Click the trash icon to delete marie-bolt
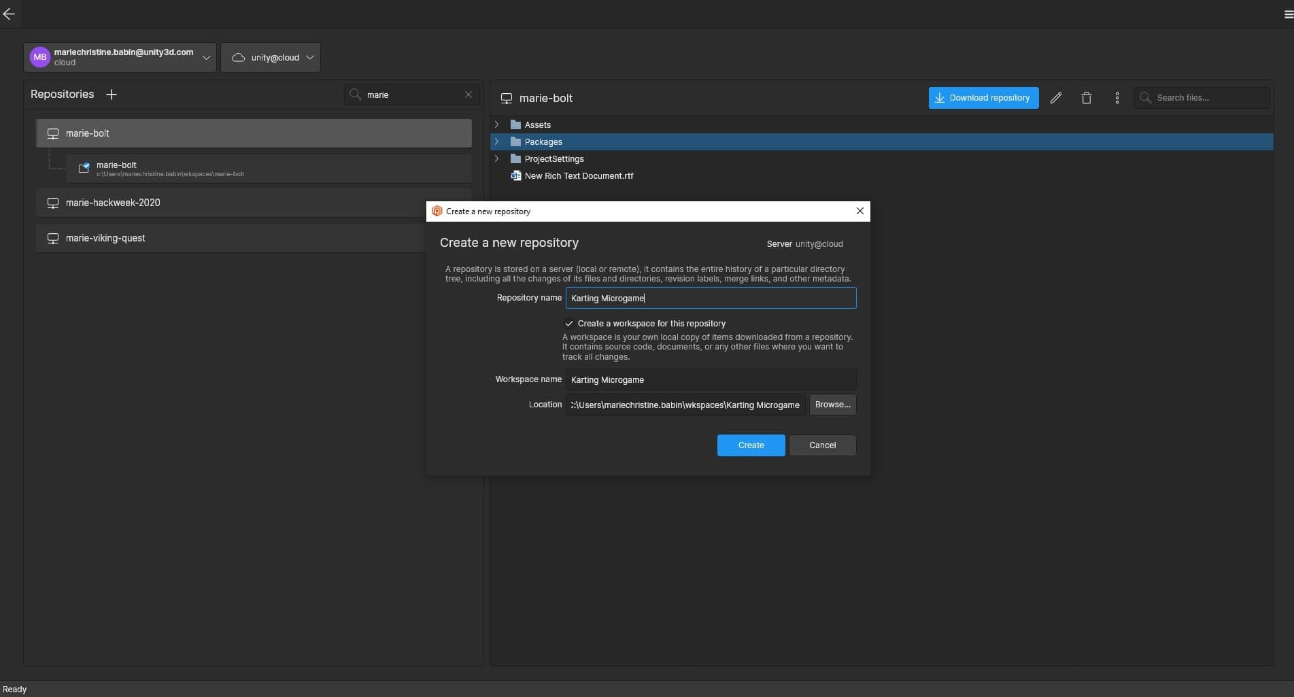The image size is (1294, 697). point(1086,98)
